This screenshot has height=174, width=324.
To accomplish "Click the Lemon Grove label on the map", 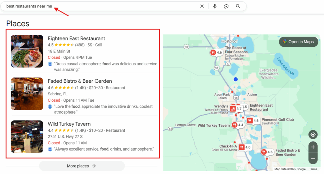I will (185, 125).
